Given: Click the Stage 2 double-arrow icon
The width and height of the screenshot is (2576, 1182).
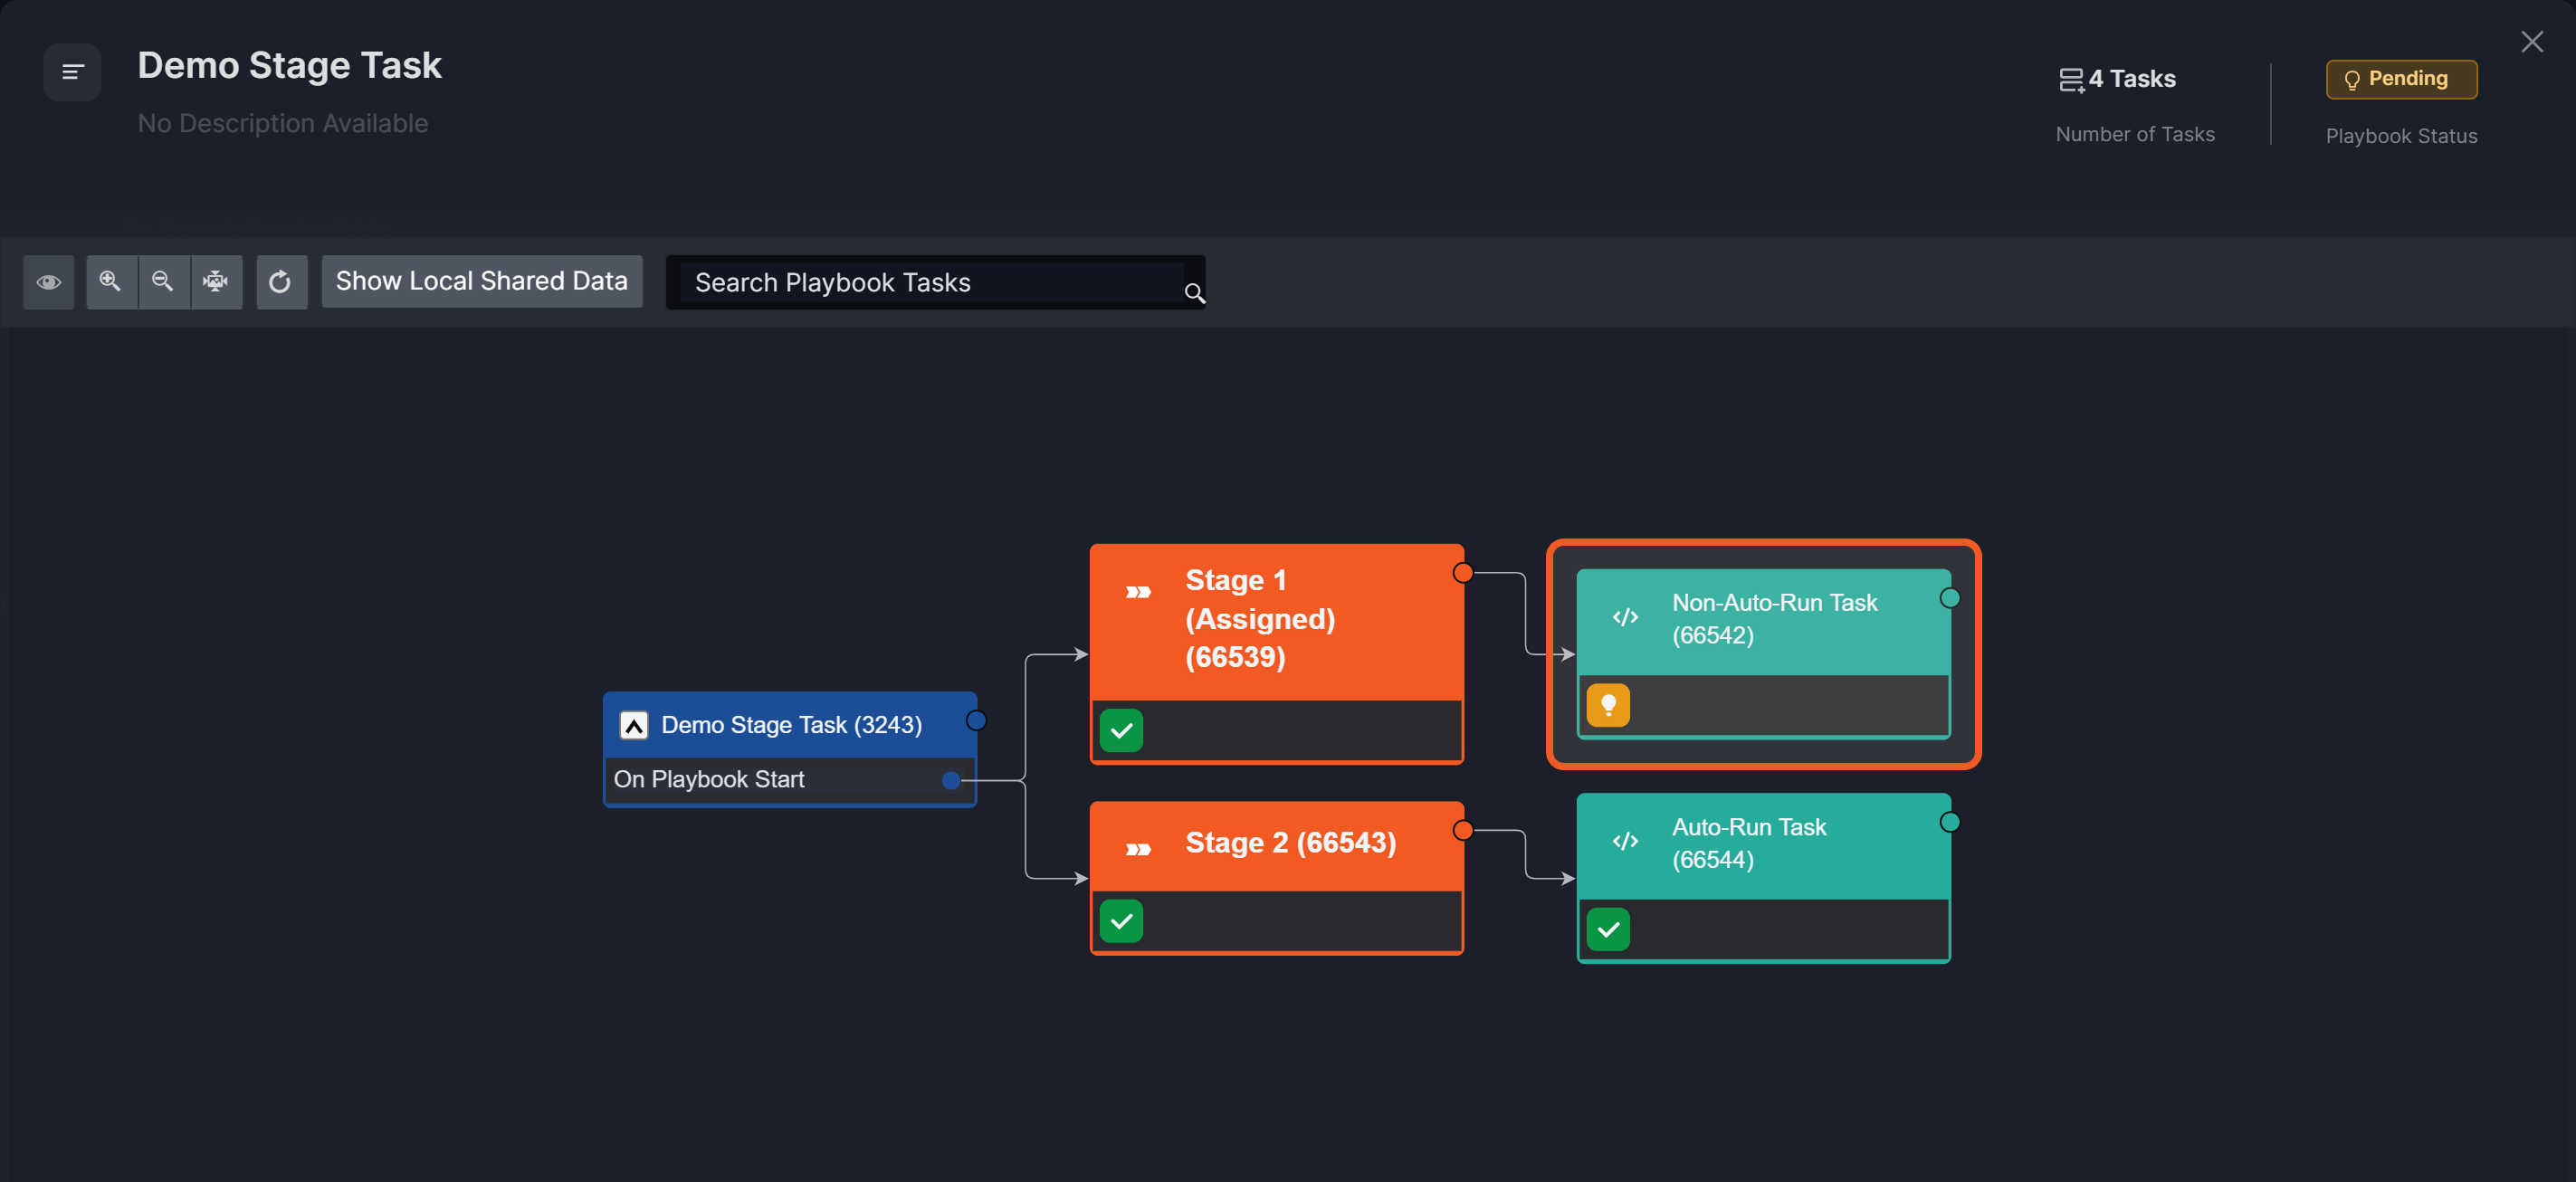Looking at the screenshot, I should tap(1138, 849).
